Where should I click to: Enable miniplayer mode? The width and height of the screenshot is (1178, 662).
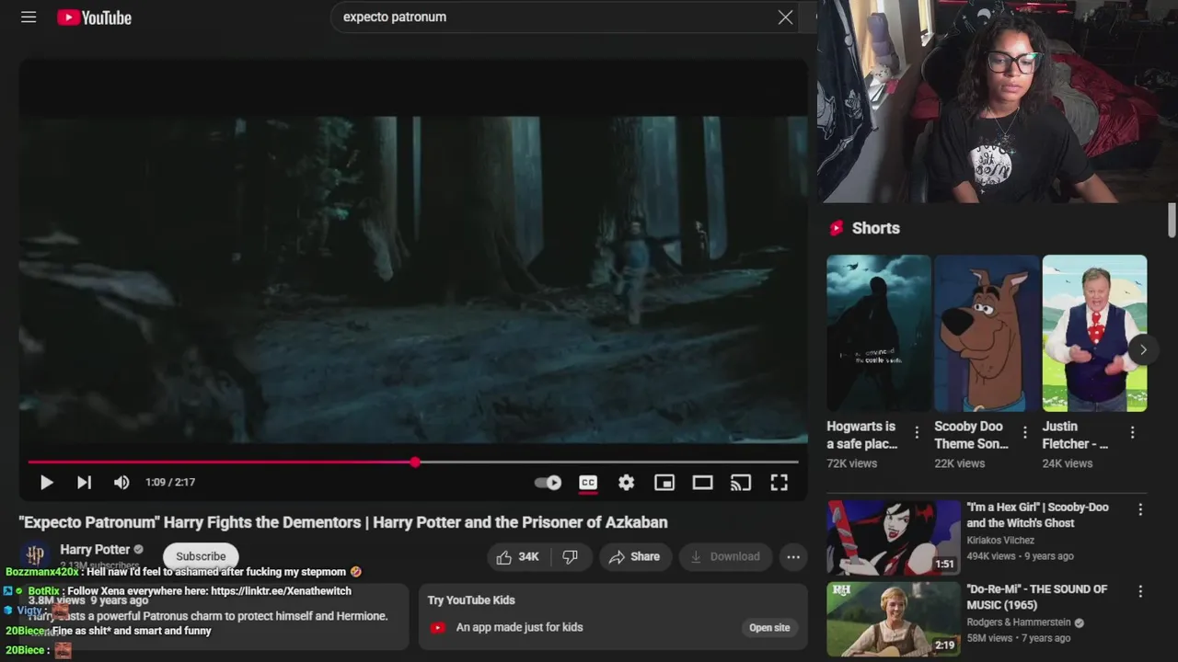pyautogui.click(x=664, y=482)
